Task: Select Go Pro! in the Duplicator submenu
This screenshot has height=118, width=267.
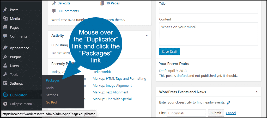Action: (51, 102)
